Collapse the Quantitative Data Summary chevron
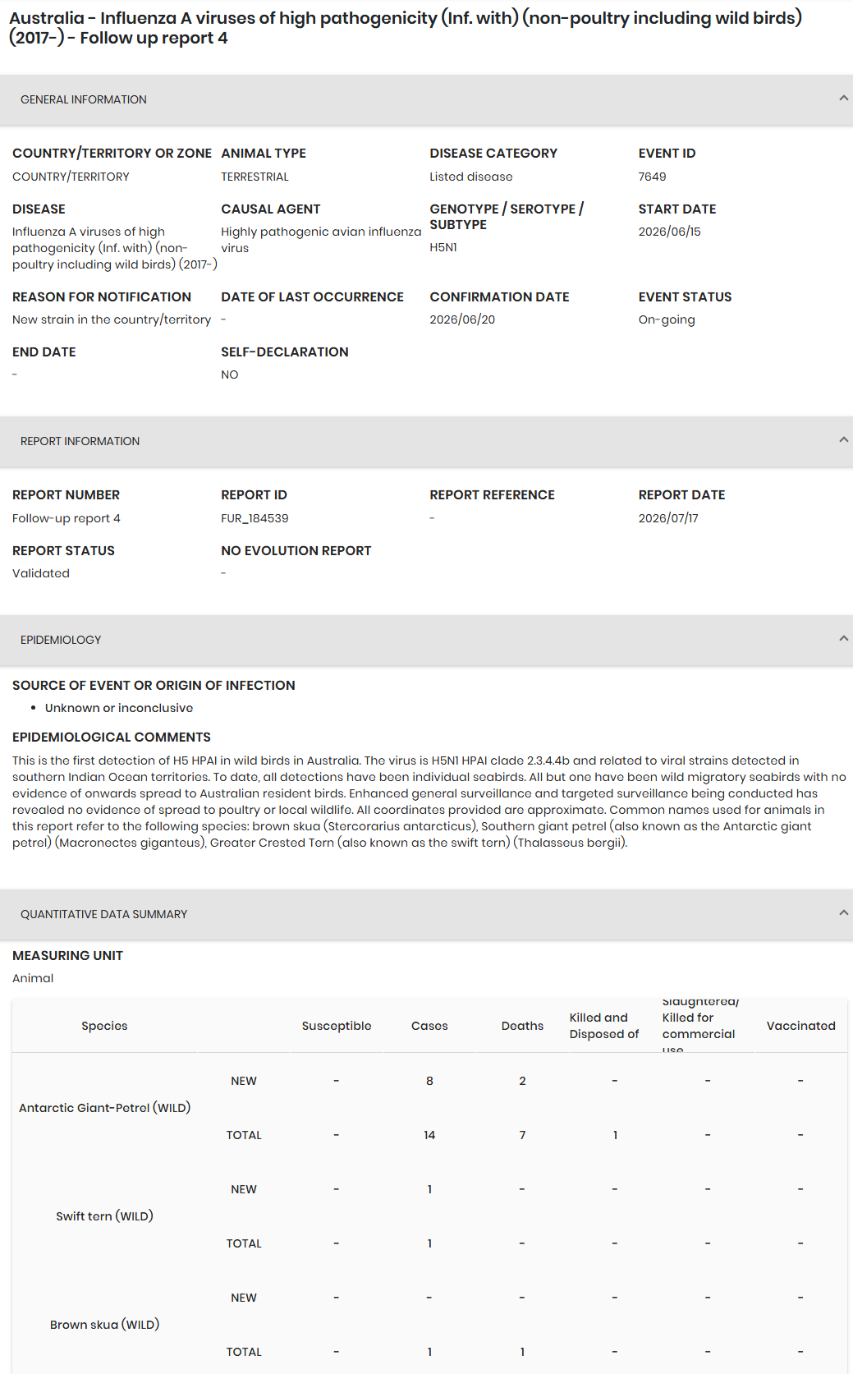853x1374 pixels. pos(843,913)
